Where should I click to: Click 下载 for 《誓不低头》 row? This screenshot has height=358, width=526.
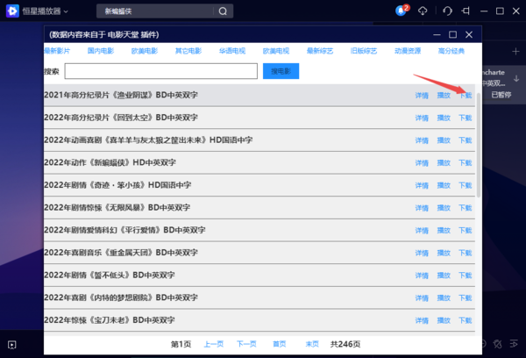pos(466,276)
